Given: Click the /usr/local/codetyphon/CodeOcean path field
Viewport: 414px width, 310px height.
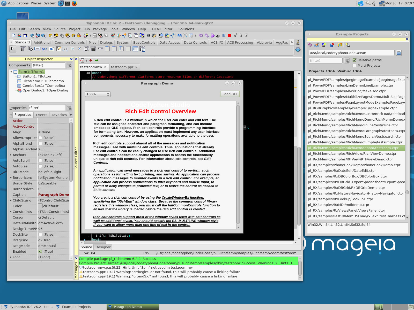Looking at the screenshot, I should (x=352, y=53).
